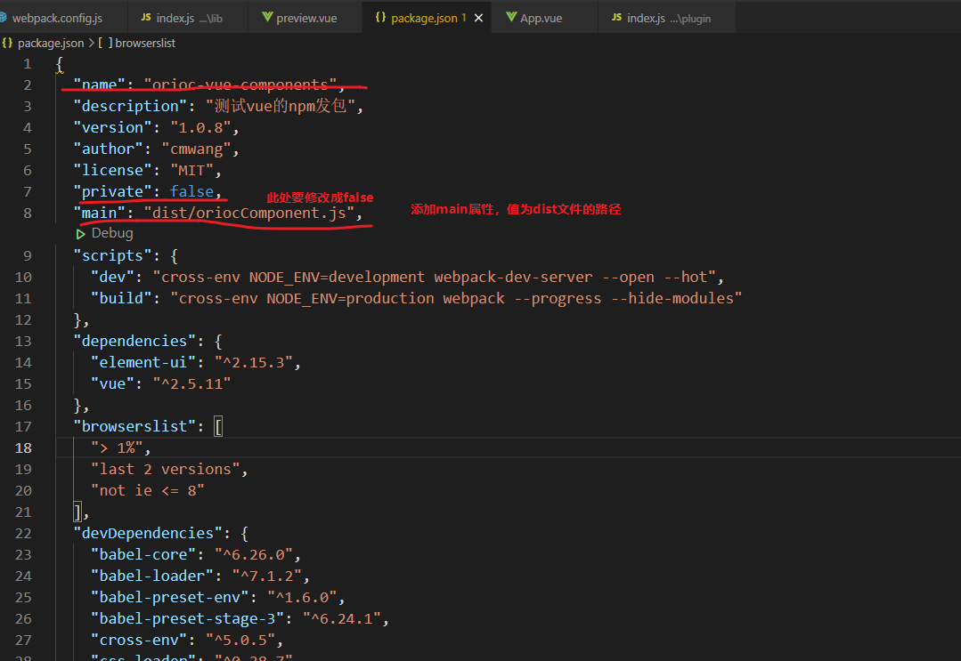Click line number 17 in the gutter
This screenshot has width=961, height=661.
pyautogui.click(x=23, y=427)
